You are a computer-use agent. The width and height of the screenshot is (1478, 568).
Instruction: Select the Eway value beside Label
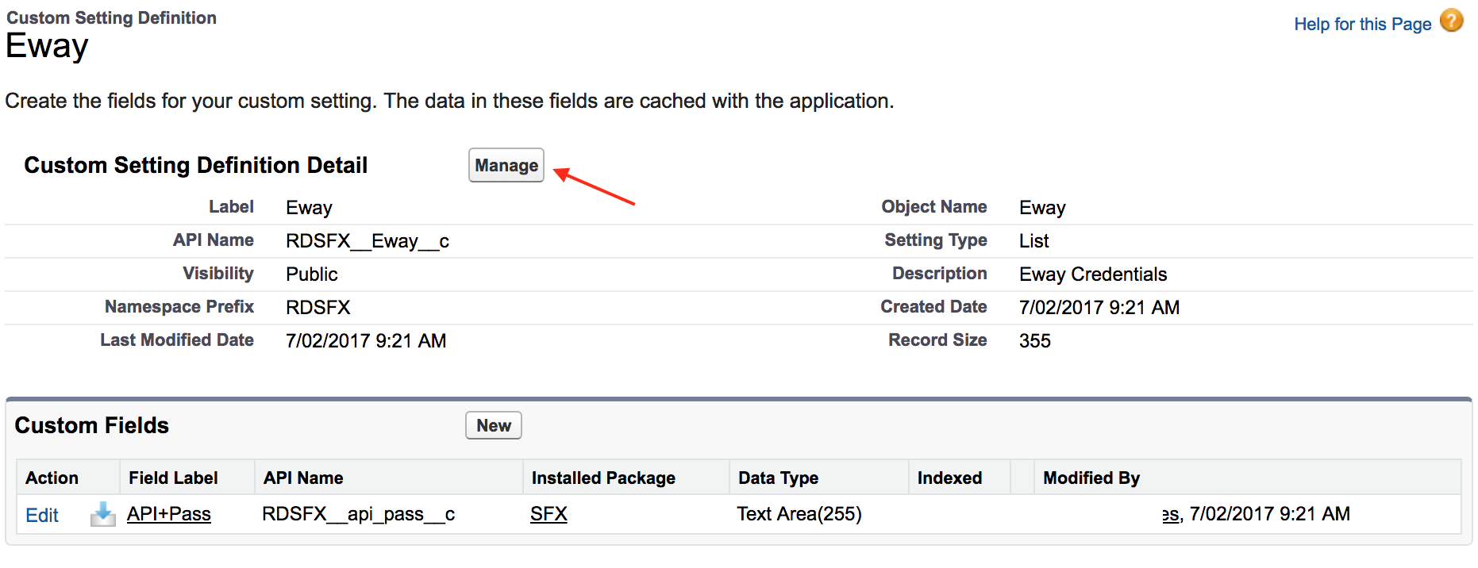point(309,208)
